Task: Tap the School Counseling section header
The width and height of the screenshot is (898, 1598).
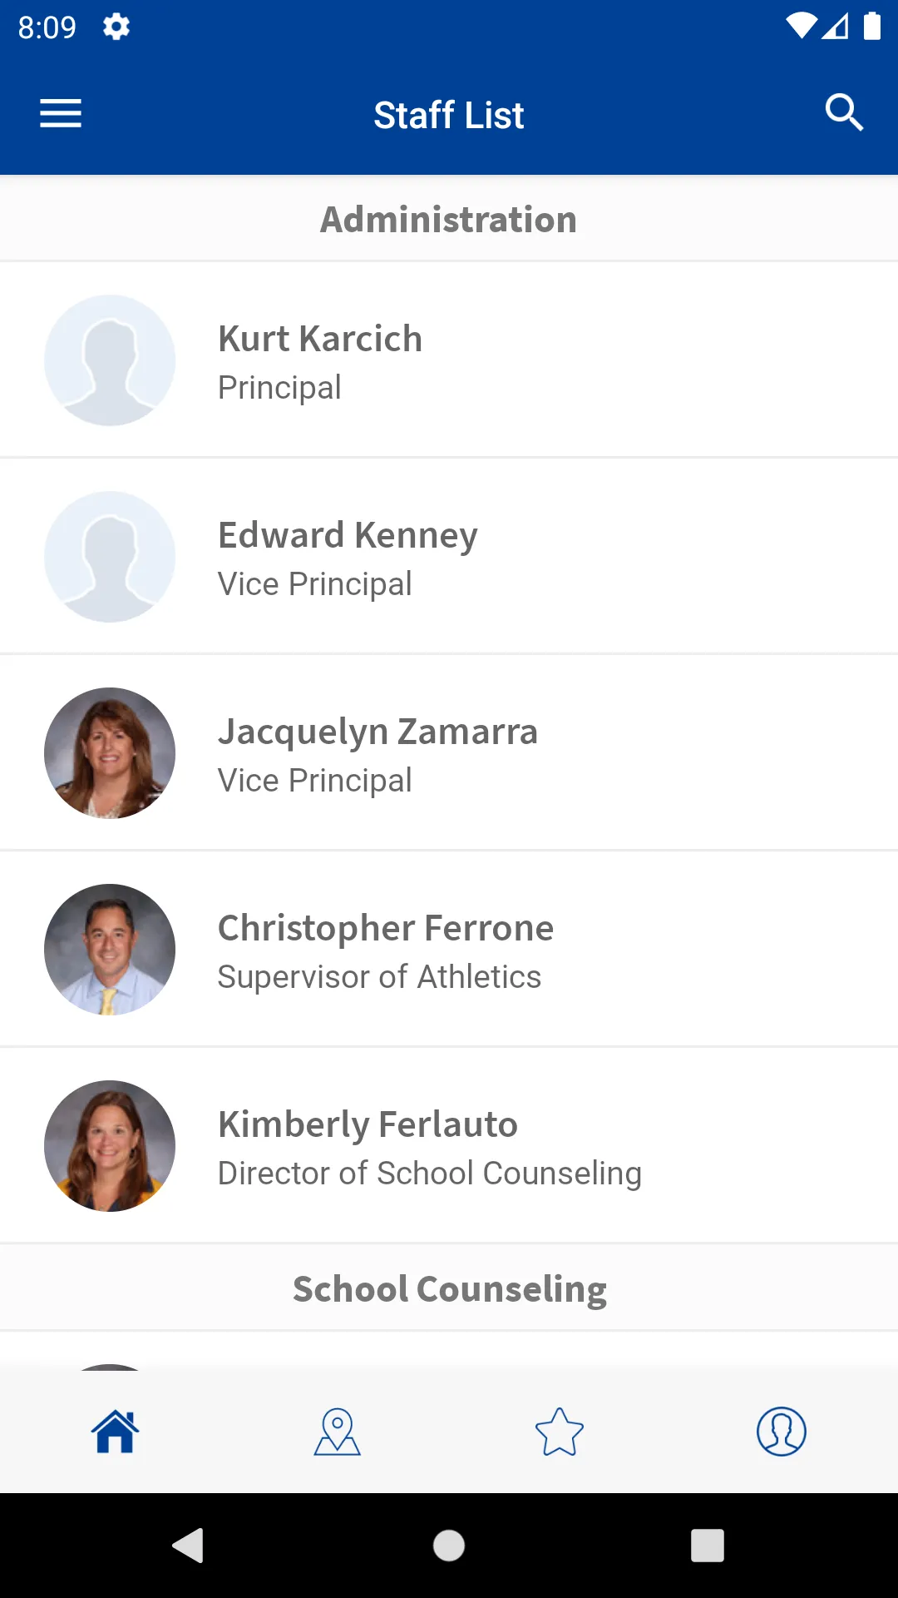Action: tap(449, 1288)
